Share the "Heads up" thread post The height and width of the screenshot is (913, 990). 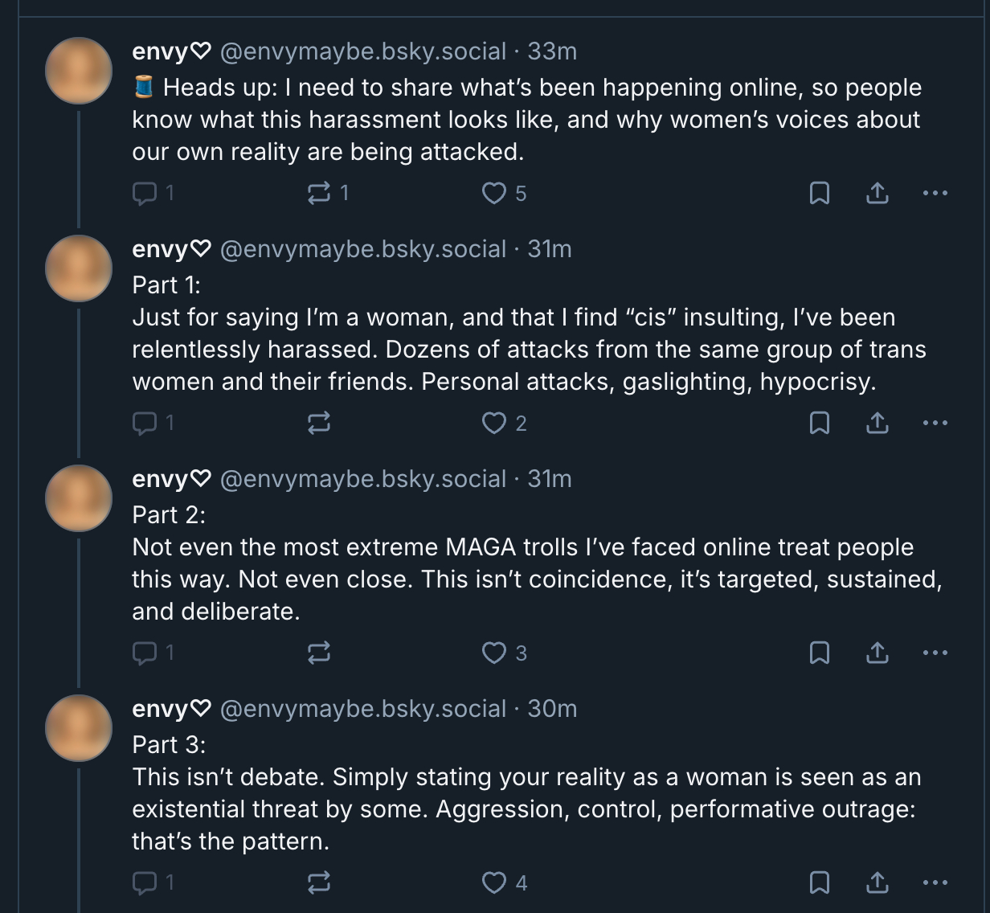(877, 193)
